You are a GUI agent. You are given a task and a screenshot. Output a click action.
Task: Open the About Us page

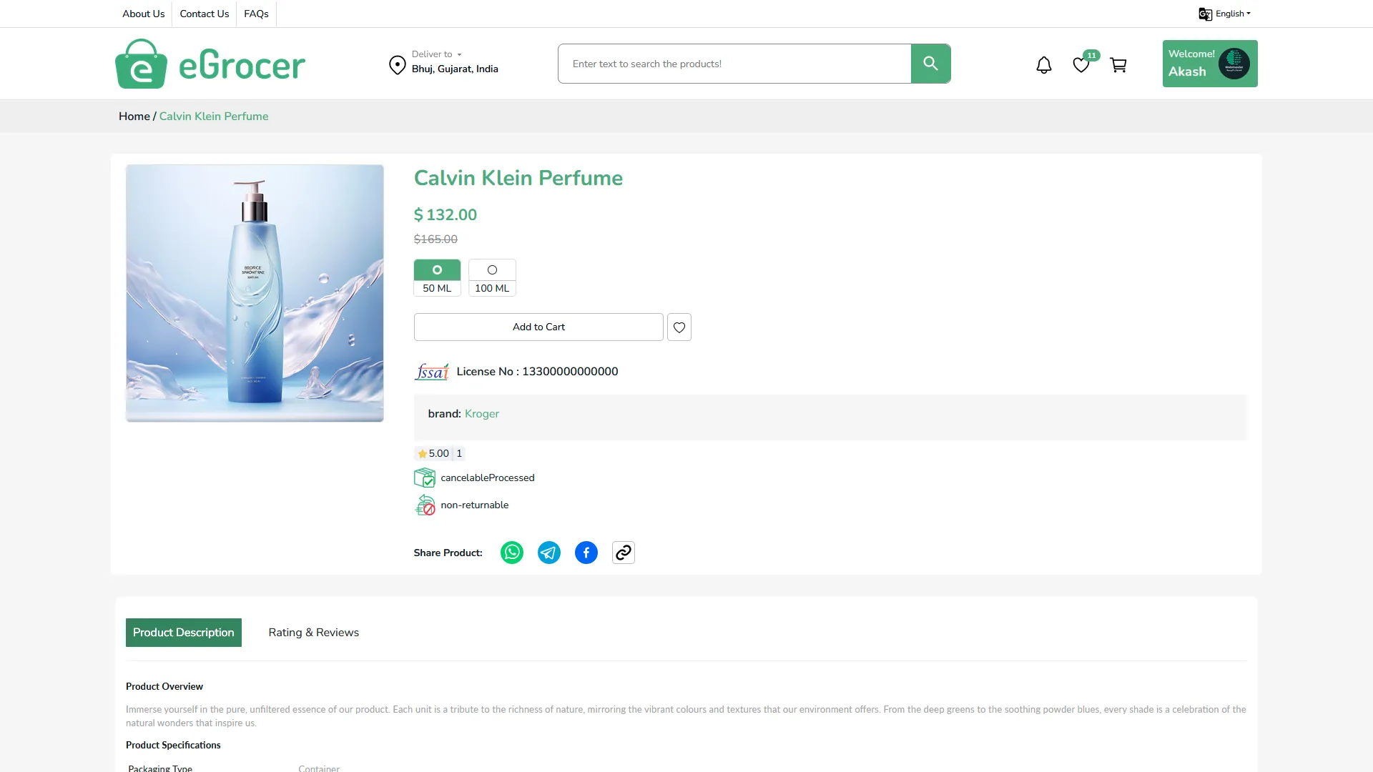coord(143,14)
